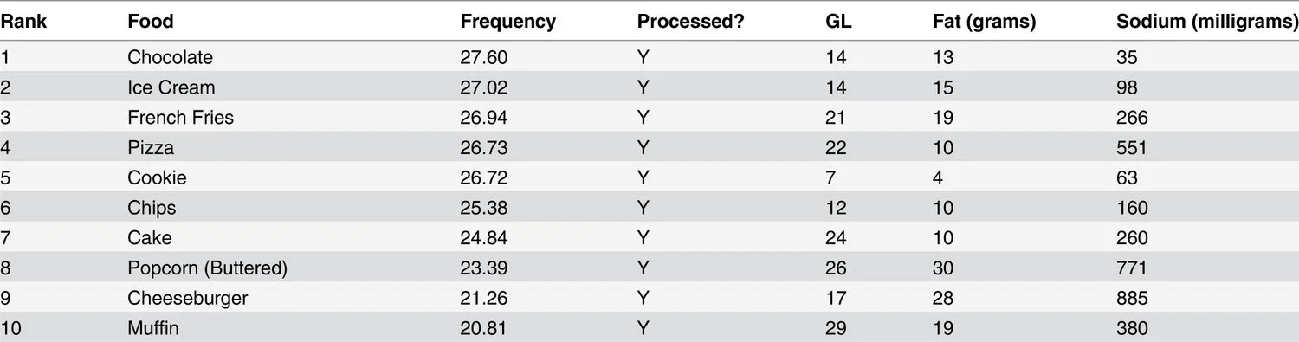Click the Popcorn (Buttered) cell
This screenshot has height=342, width=1299.
coord(207,268)
